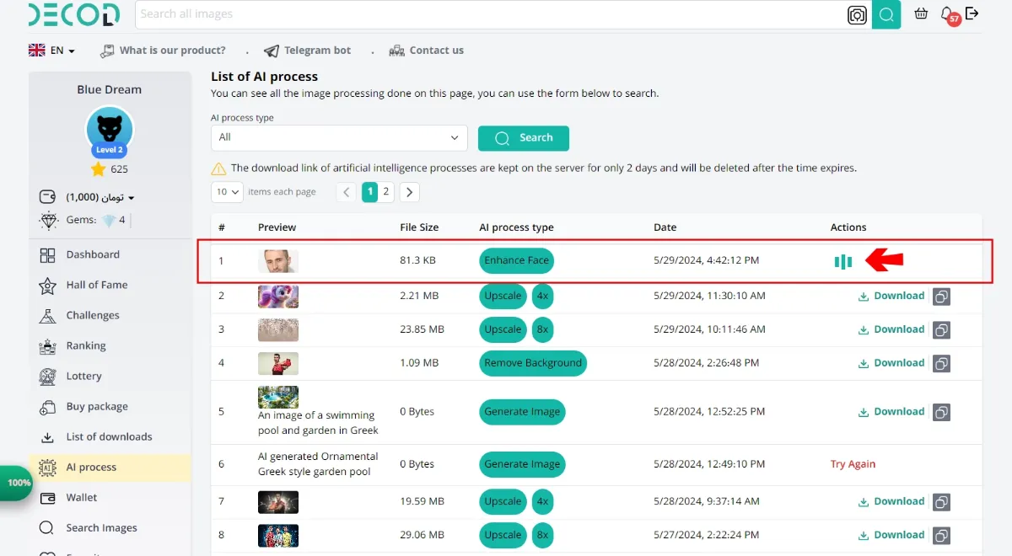Image resolution: width=1012 pixels, height=556 pixels.
Task: Open Instagram search via camera icon
Action: pyautogui.click(x=857, y=14)
